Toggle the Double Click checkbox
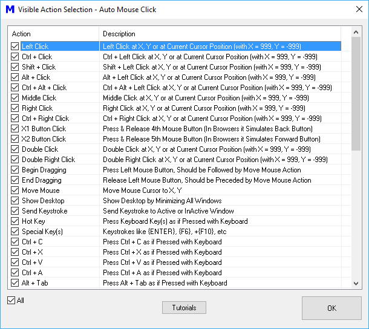The image size is (369, 329). coord(15,149)
